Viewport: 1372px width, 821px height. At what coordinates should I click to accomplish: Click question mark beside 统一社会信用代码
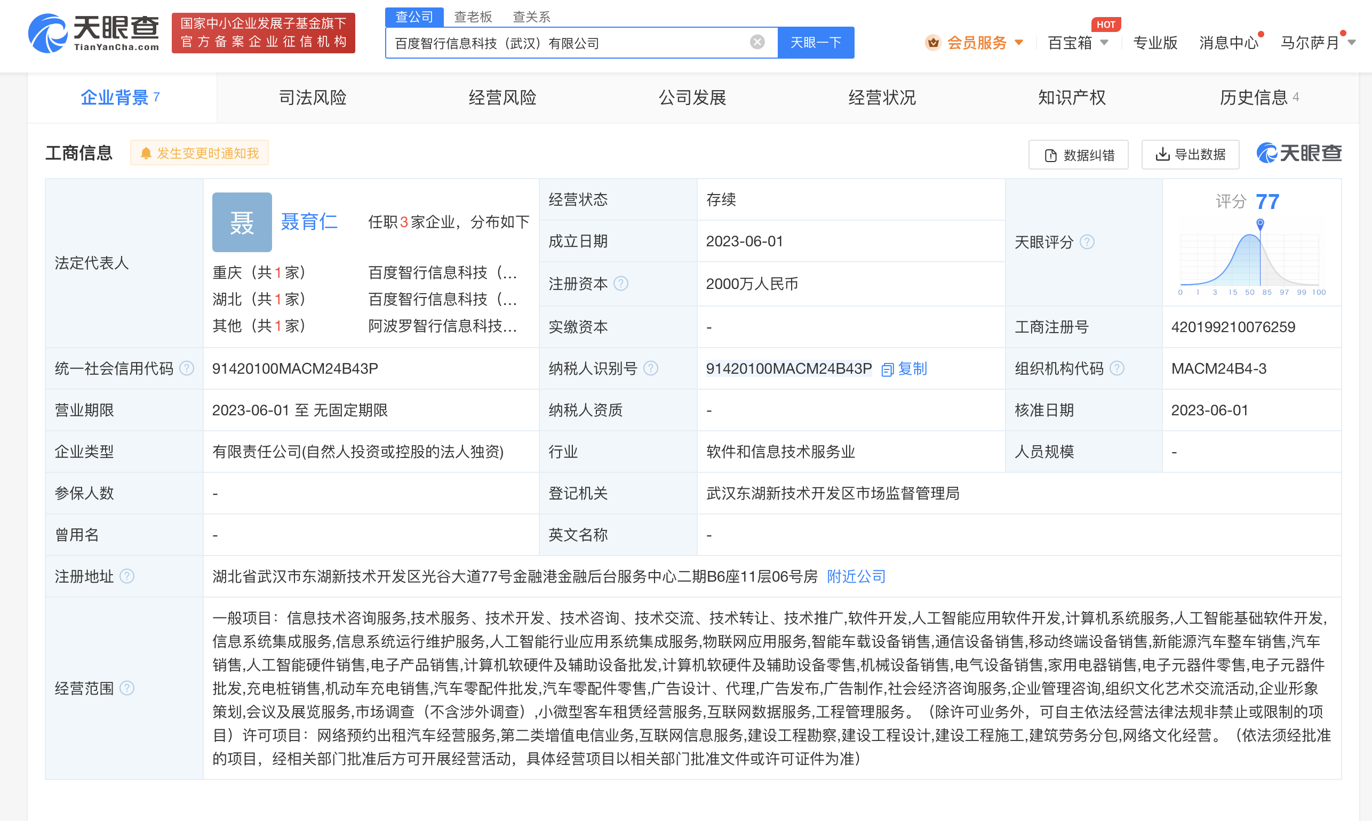(187, 368)
